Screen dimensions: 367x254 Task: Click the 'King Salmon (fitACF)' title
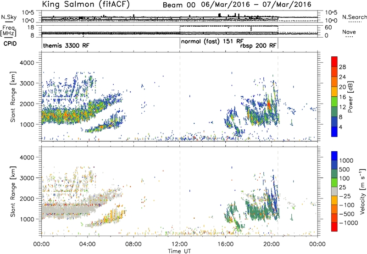(x=86, y=4)
